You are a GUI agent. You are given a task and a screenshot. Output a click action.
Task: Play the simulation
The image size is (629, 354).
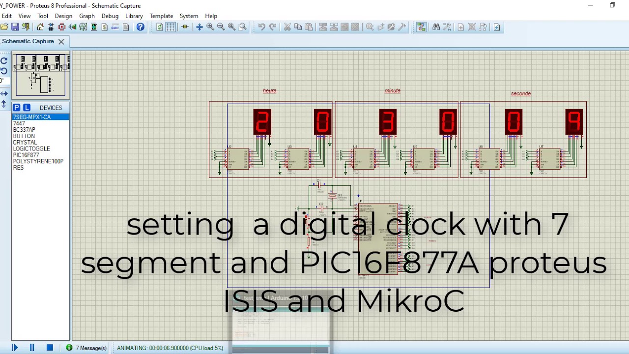(x=15, y=348)
